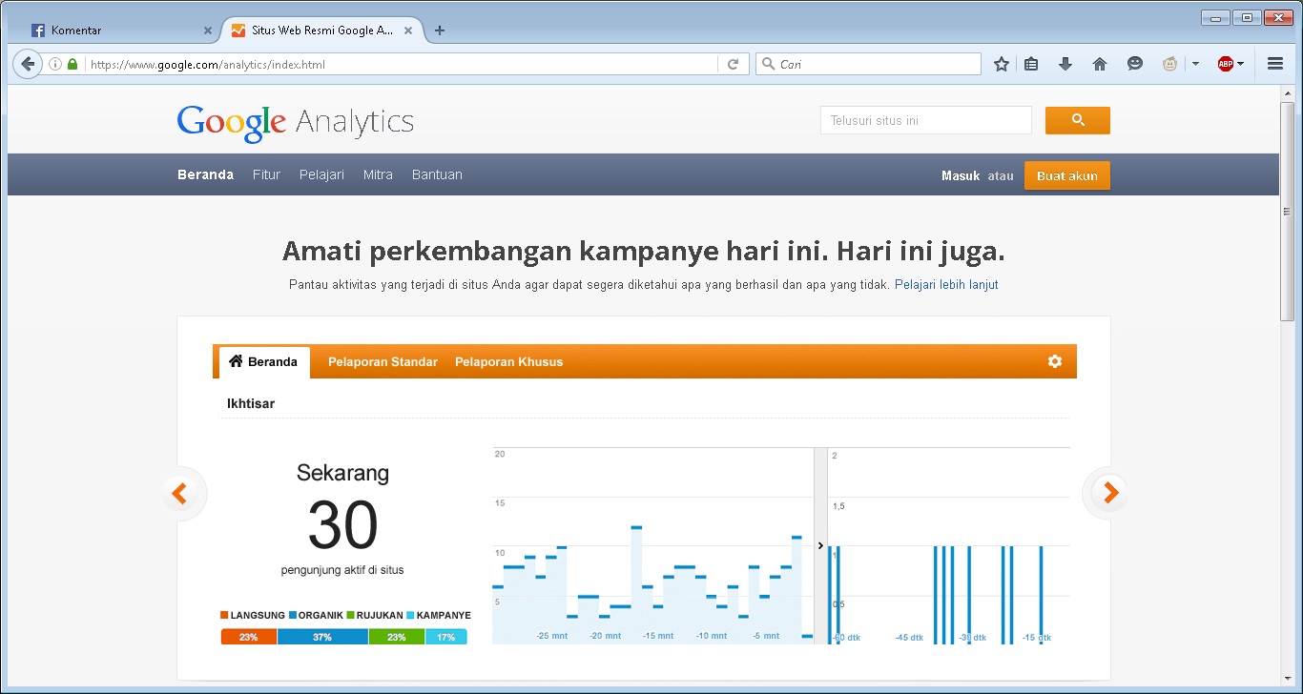Click the cyan KAMPANYE 17% bar segment
The image size is (1303, 694).
point(446,637)
